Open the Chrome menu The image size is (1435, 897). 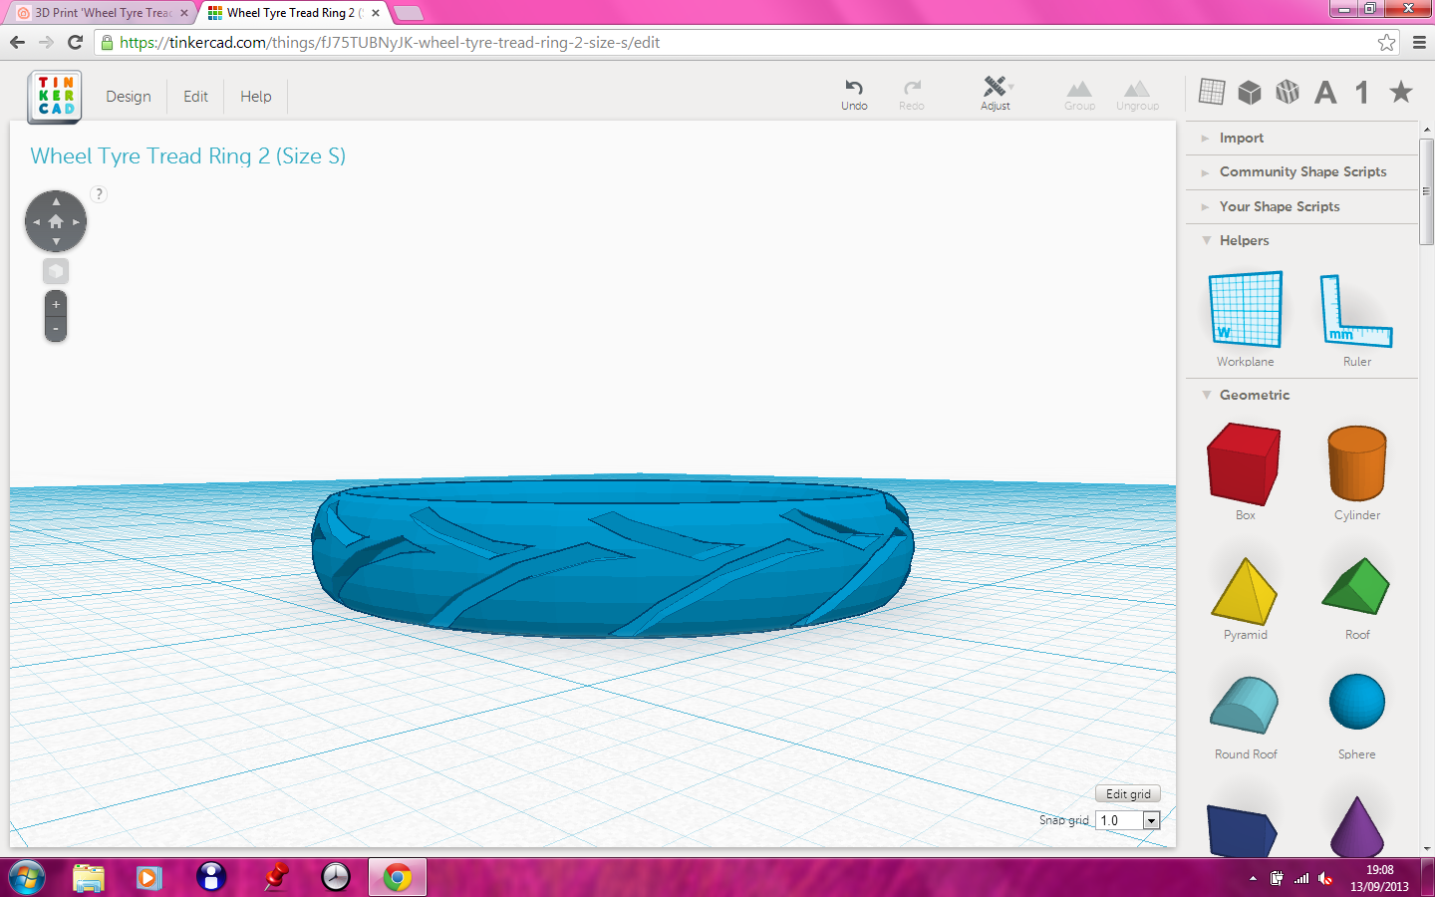[1419, 42]
